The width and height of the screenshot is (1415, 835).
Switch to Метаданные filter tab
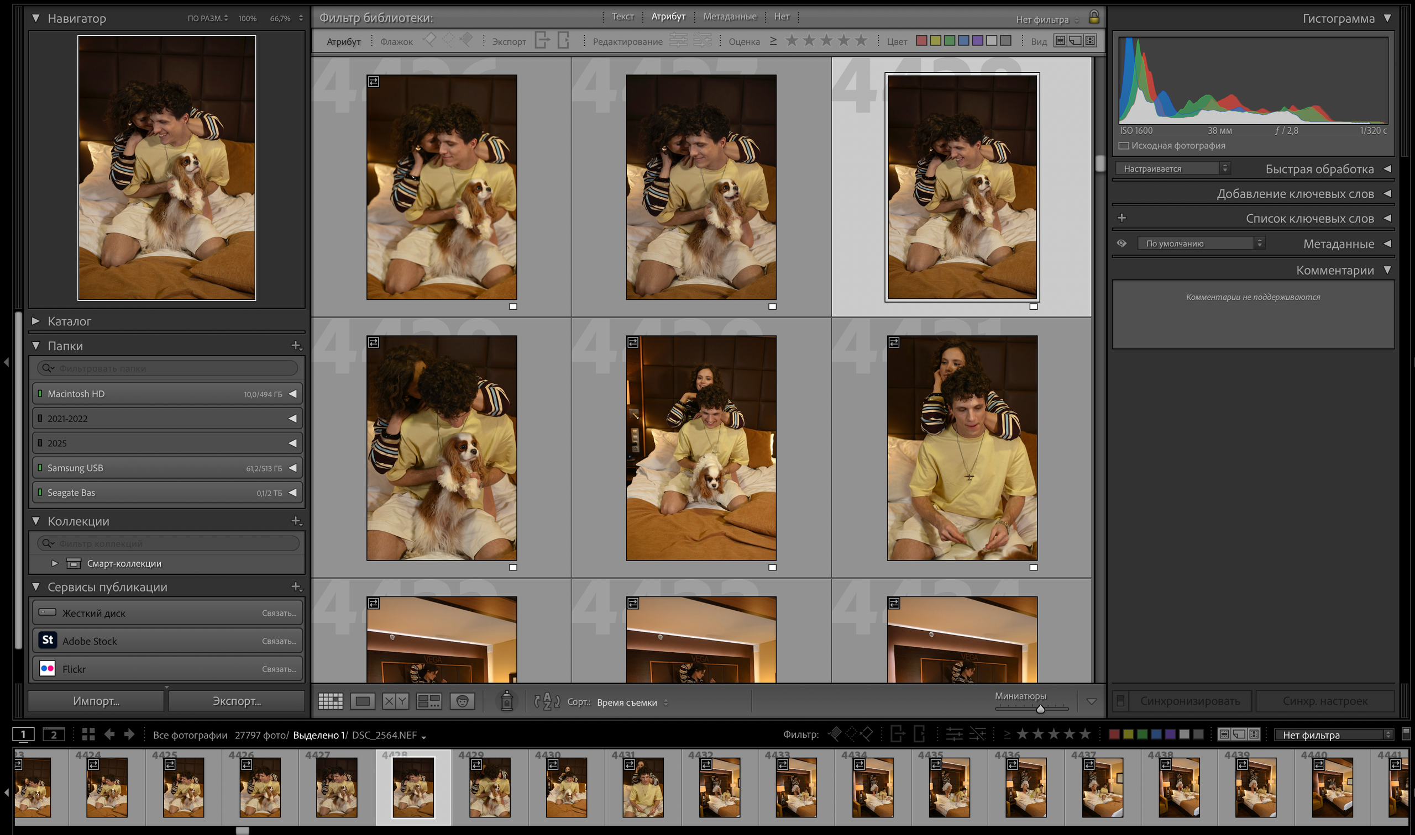click(729, 17)
